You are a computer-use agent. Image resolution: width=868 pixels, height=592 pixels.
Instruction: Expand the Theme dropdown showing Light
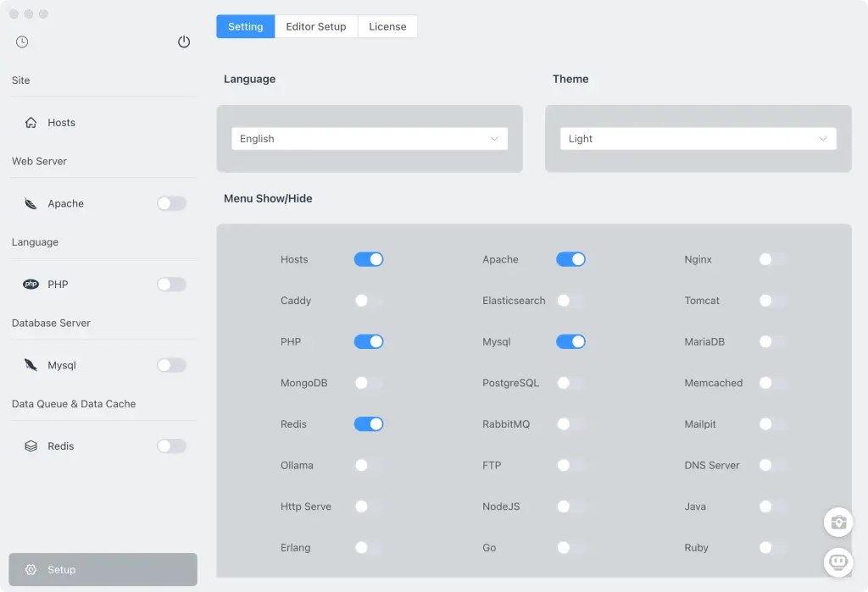(x=698, y=139)
